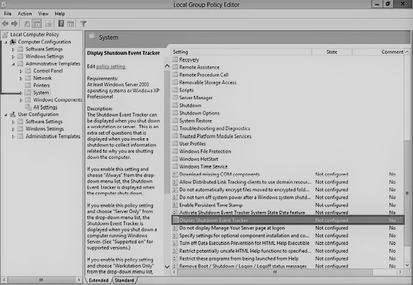This screenshot has width=413, height=285.
Task: Sort by the Comment column header
Action: click(x=378, y=52)
